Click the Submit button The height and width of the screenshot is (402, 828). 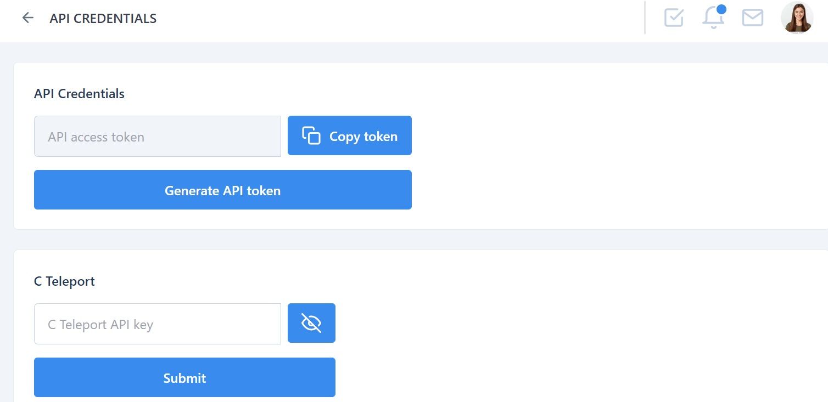pos(184,377)
